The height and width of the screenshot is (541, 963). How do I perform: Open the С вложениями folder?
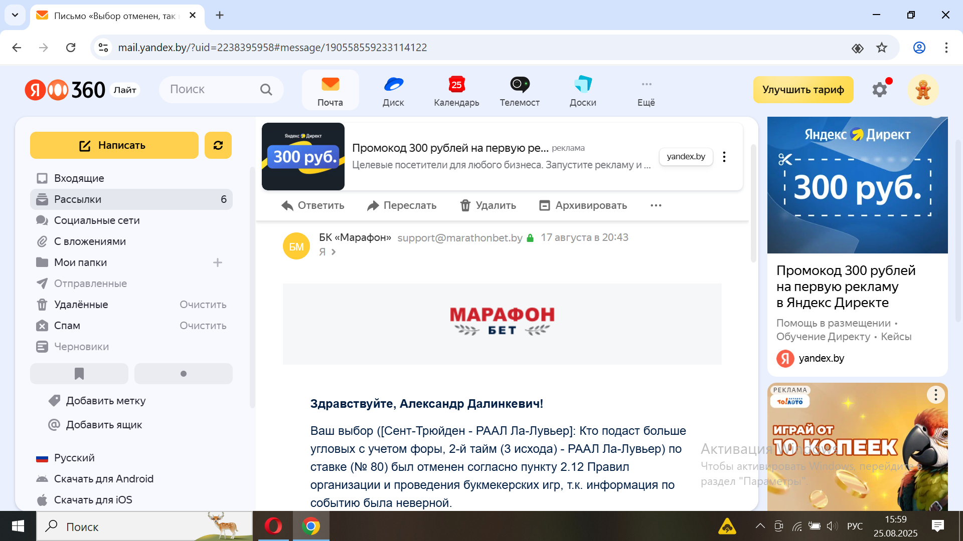131,241
